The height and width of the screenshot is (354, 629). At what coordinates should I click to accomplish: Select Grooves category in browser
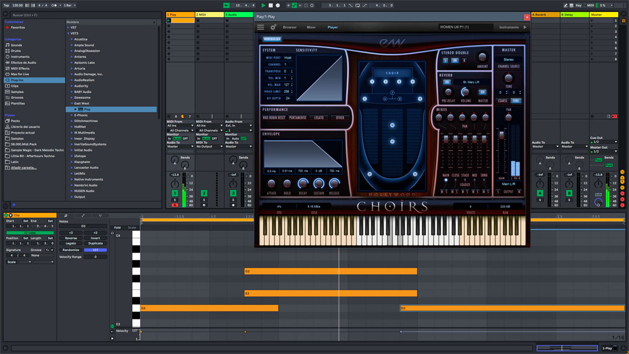coord(17,98)
